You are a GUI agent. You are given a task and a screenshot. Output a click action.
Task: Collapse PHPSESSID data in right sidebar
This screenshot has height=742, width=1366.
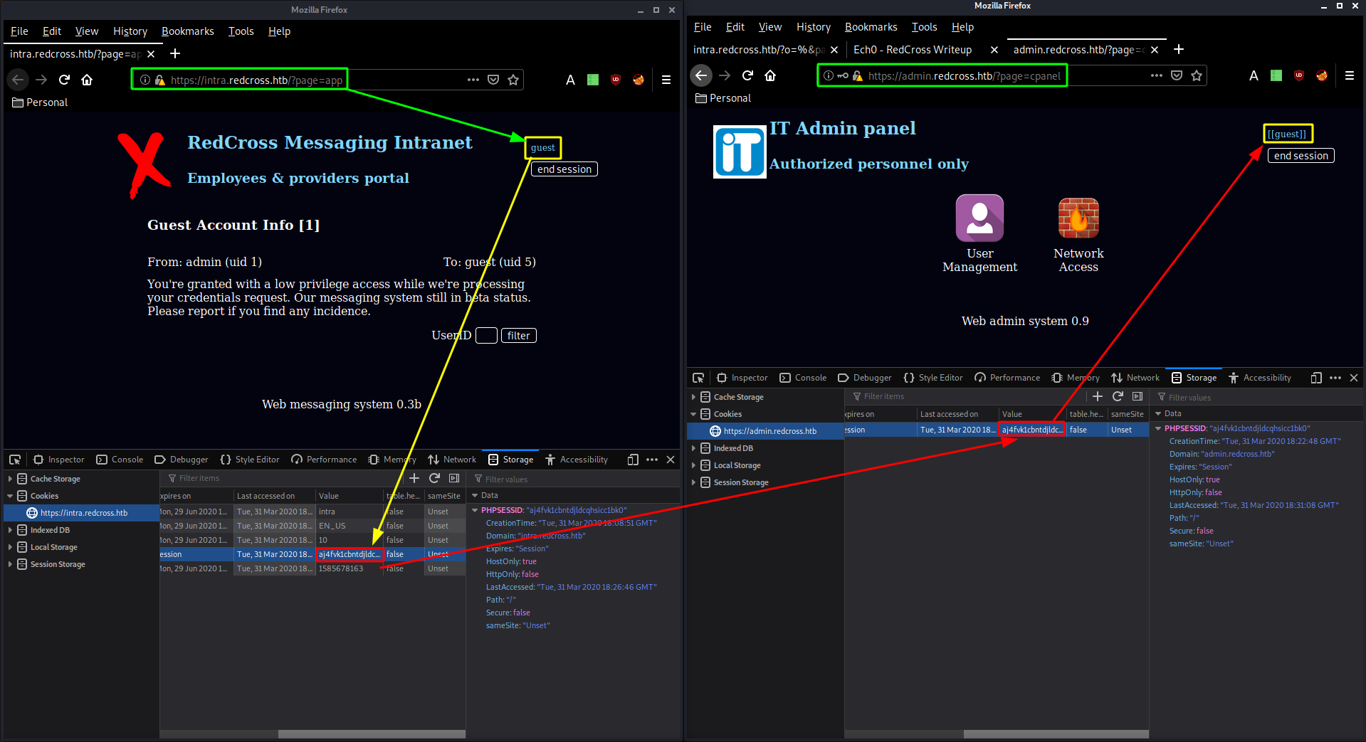(x=1158, y=428)
